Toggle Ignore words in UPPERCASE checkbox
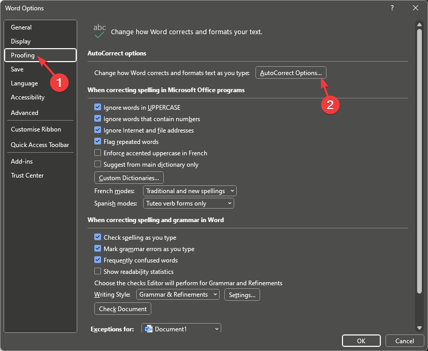 pos(97,108)
